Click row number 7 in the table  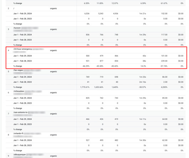click(x=9, y=114)
